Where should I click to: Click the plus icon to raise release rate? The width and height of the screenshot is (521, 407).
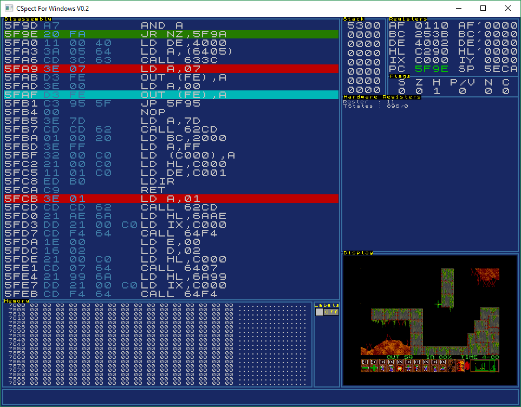374,366
